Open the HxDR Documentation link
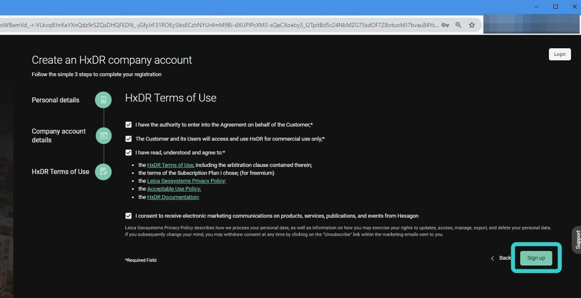The width and height of the screenshot is (581, 298). point(173,197)
